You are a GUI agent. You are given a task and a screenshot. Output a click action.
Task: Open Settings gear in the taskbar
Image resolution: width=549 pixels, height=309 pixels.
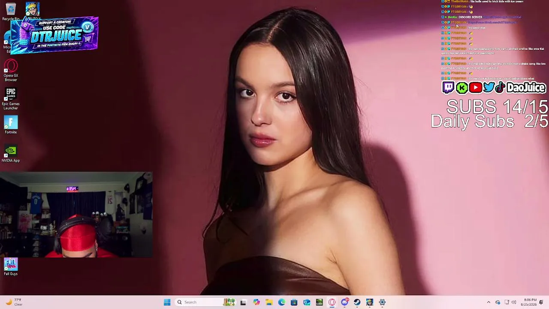coord(382,302)
